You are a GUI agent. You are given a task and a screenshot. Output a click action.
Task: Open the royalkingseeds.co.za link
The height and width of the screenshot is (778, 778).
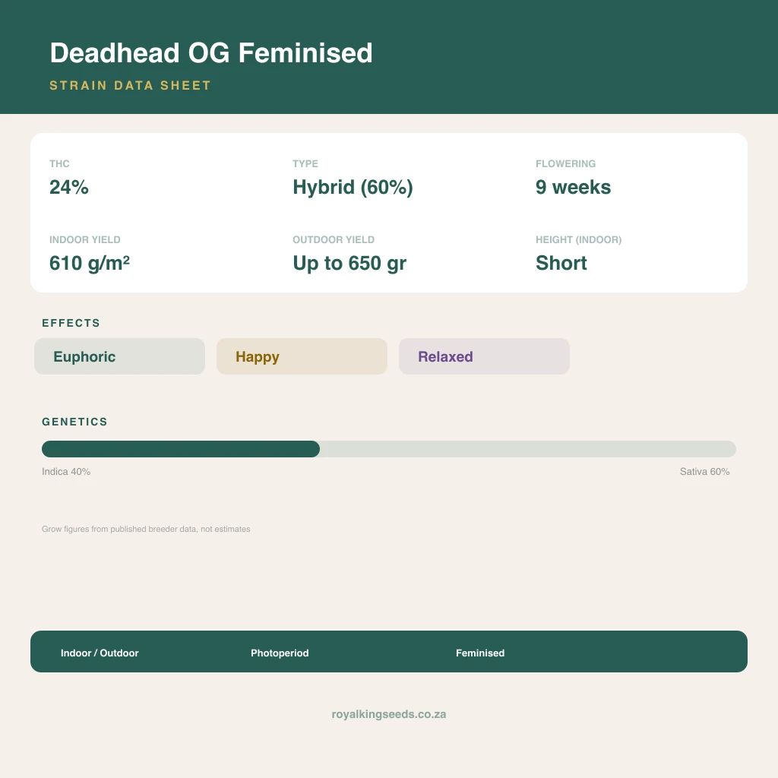tap(389, 714)
